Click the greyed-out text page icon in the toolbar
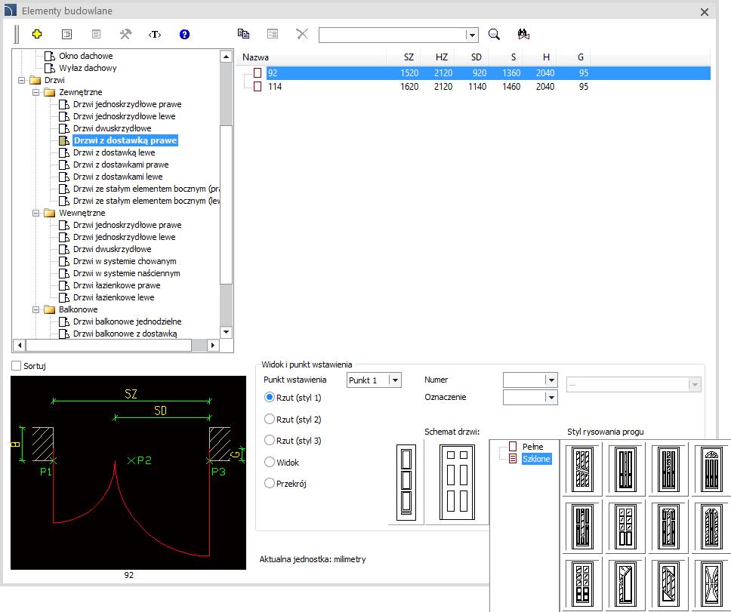 tap(96, 34)
